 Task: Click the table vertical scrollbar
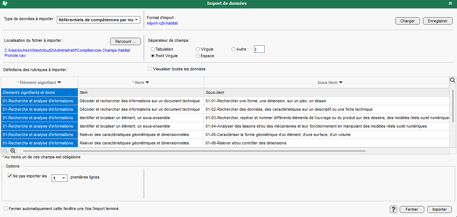coord(453,106)
